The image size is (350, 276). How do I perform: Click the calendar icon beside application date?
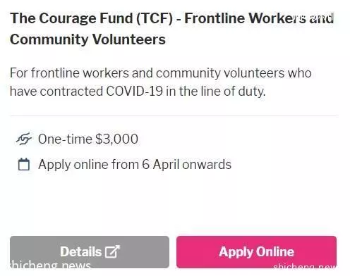click(x=24, y=164)
